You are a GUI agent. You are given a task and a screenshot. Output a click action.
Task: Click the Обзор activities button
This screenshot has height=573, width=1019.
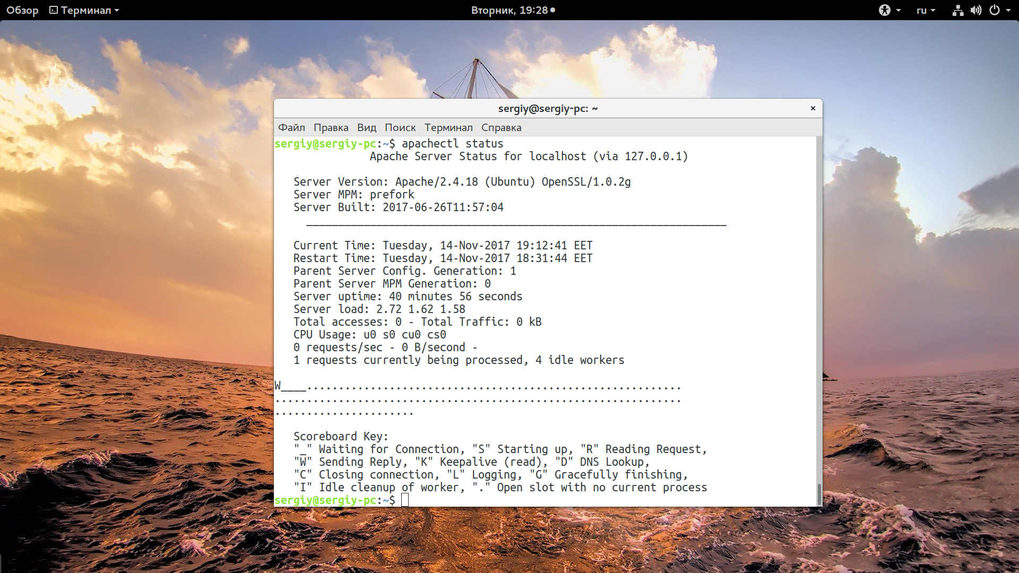[22, 10]
